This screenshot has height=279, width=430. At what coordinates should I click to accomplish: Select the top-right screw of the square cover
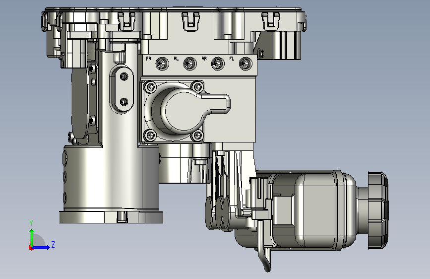pyautogui.click(x=197, y=87)
